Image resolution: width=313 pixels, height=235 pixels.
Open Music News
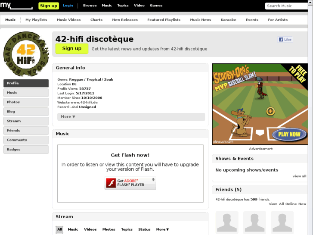coord(201,20)
